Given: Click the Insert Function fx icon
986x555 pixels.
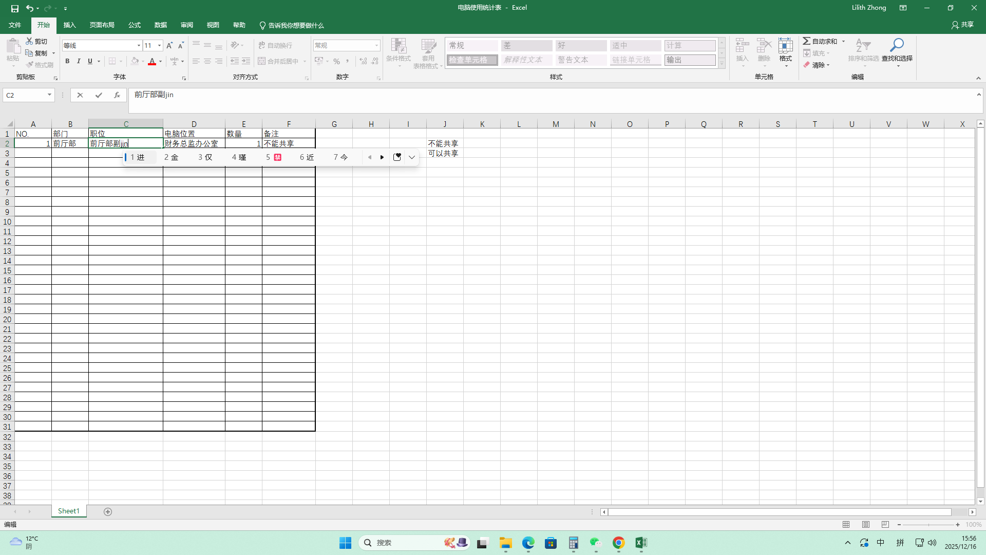Looking at the screenshot, I should 117,95.
